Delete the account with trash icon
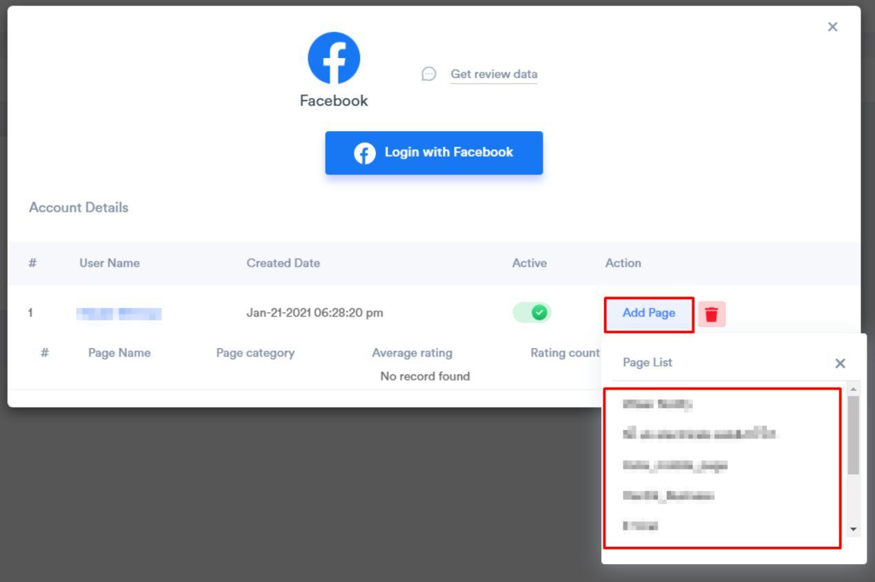 pos(712,314)
